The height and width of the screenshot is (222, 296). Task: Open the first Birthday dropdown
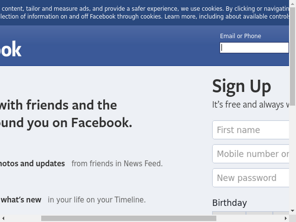[229, 213]
